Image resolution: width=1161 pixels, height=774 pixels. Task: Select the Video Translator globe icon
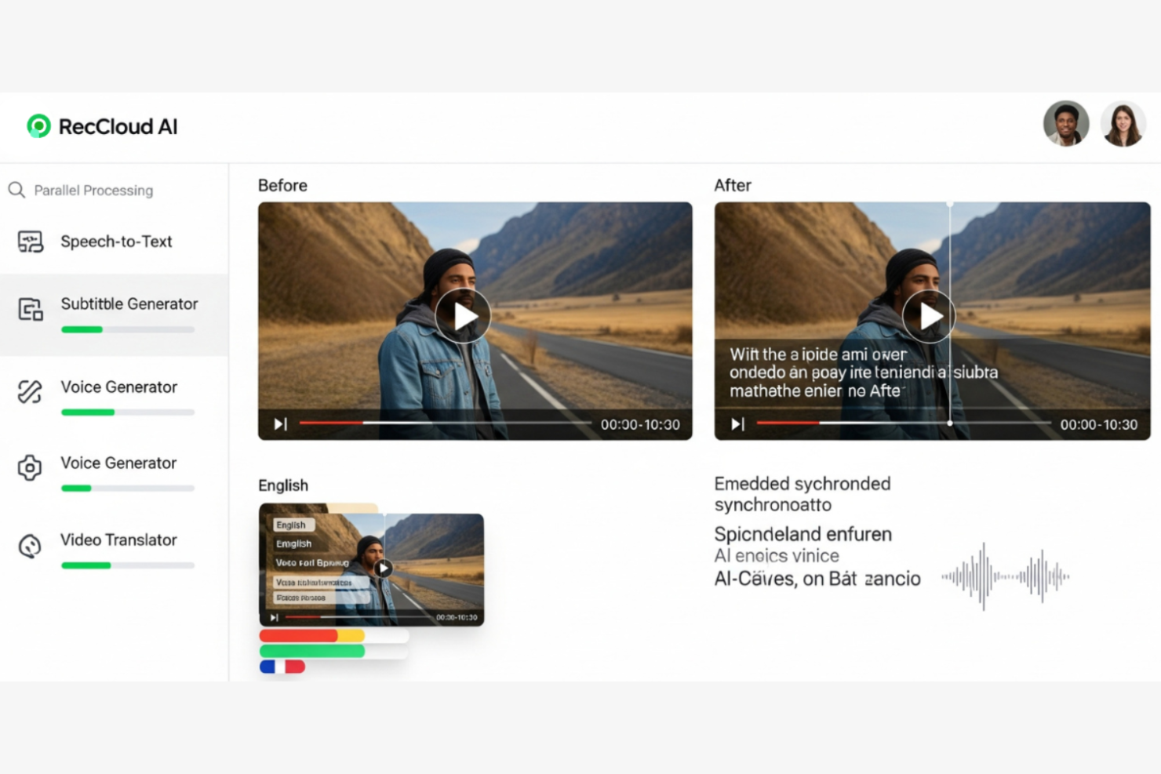[x=30, y=546]
